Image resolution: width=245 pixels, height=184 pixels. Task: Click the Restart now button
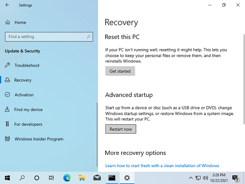click(x=121, y=129)
